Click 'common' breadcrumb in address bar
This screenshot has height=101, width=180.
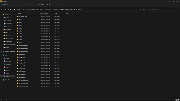click(55, 10)
